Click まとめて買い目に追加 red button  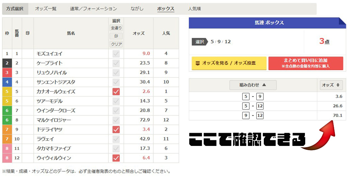306,63
